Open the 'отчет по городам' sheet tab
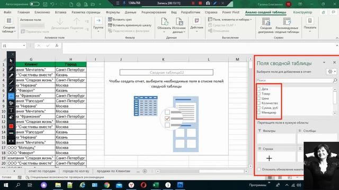 [x=42, y=171]
